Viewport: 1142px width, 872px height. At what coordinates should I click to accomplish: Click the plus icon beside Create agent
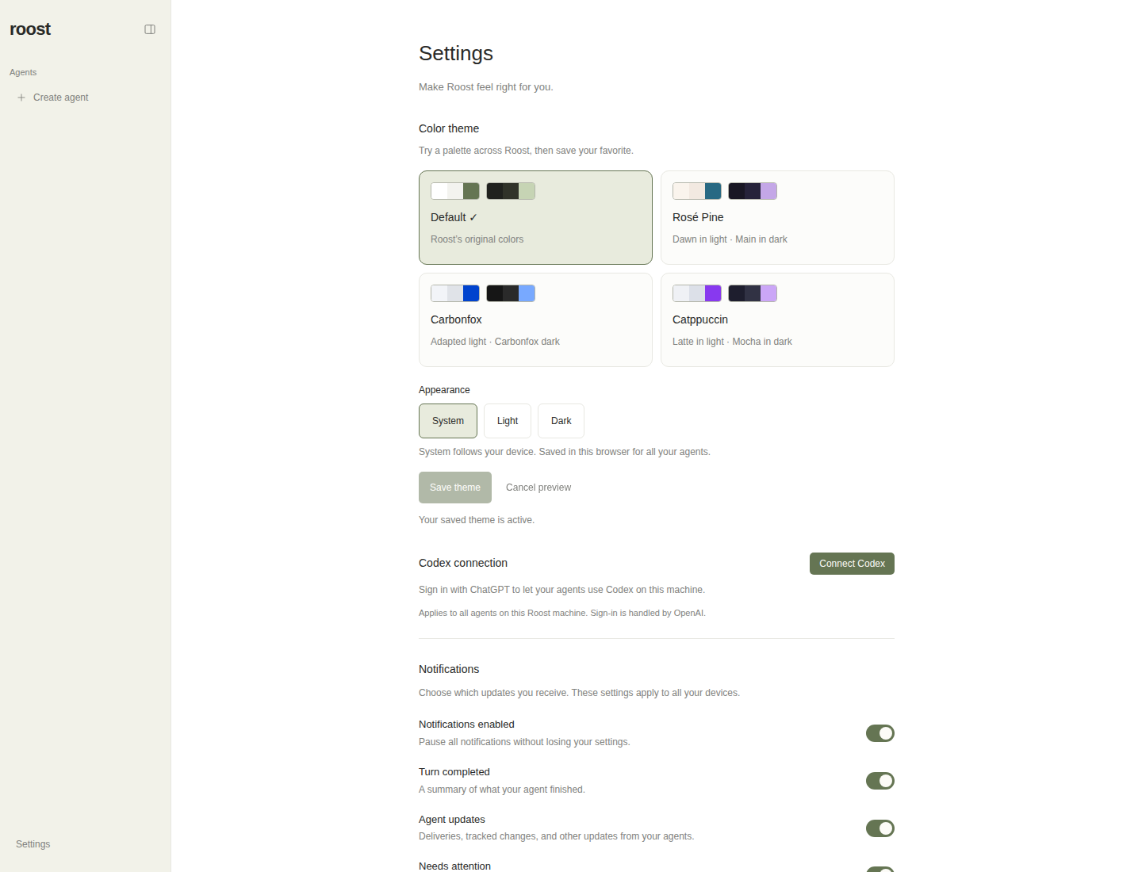pos(21,98)
